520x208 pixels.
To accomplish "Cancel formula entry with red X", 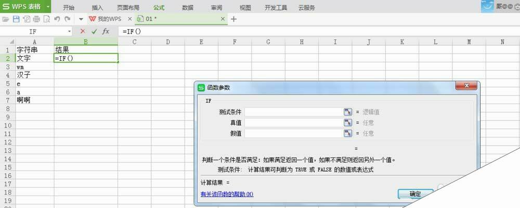I will [83, 31].
